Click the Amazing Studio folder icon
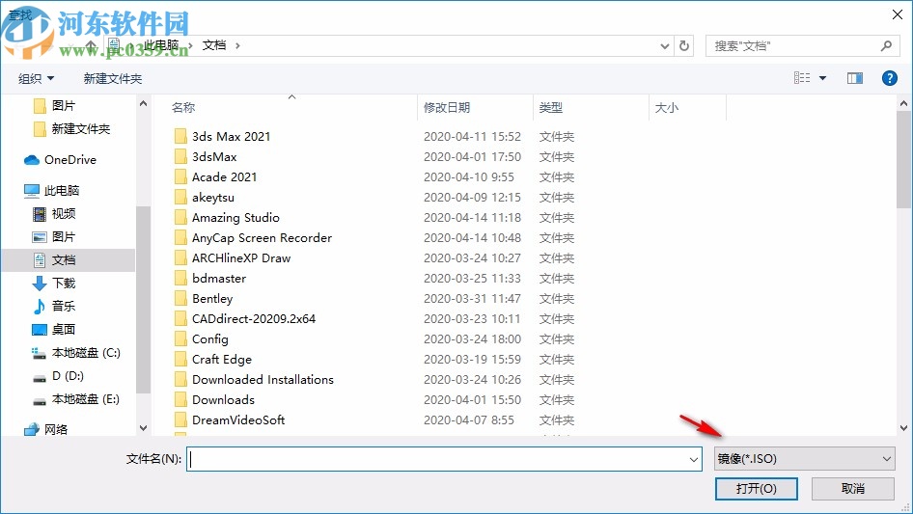This screenshot has height=514, width=913. coord(180,218)
